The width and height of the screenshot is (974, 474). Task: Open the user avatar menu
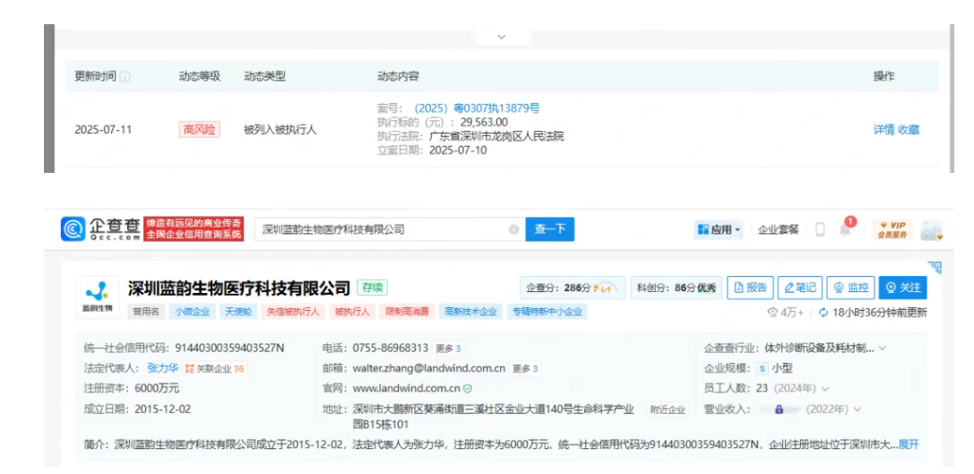tap(932, 229)
